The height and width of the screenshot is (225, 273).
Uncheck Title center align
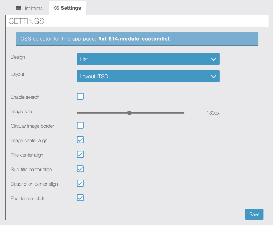tap(80, 154)
